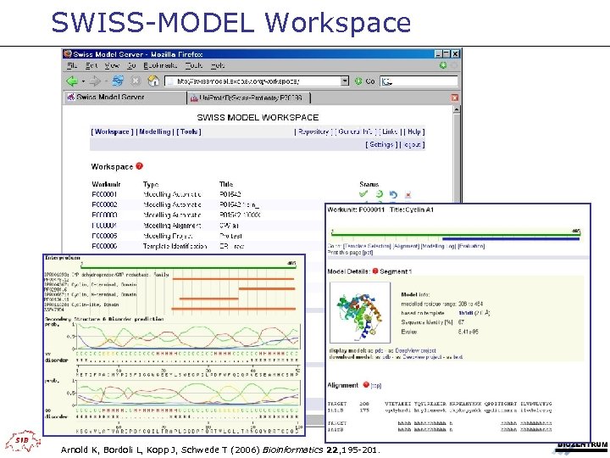The image size is (610, 458).
Task: Open the Modelling navigation link
Action: pos(155,131)
